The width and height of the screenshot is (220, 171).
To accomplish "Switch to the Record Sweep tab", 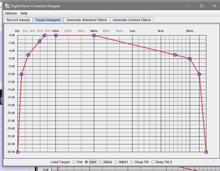I will (18, 20).
